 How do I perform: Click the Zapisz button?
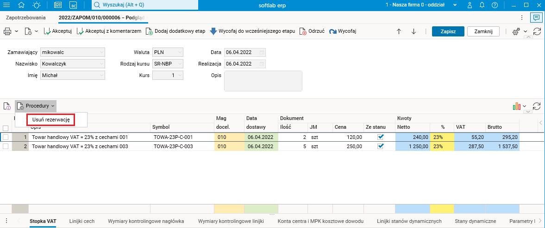[448, 31]
